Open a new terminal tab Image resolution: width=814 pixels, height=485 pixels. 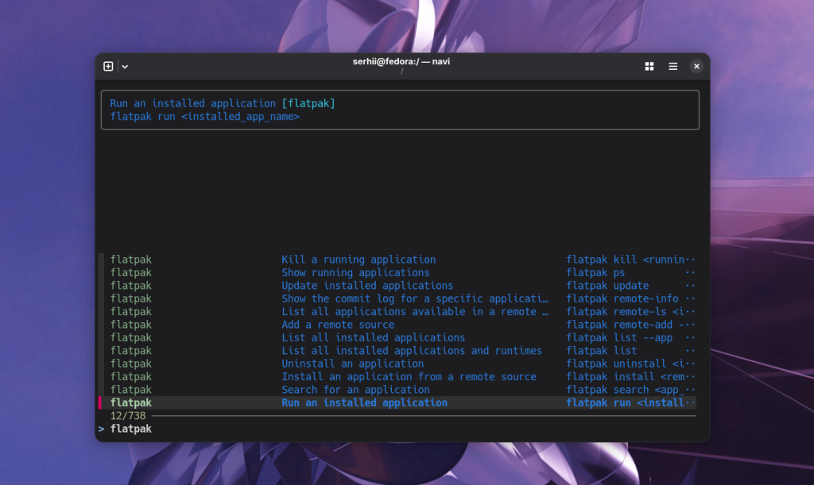108,67
